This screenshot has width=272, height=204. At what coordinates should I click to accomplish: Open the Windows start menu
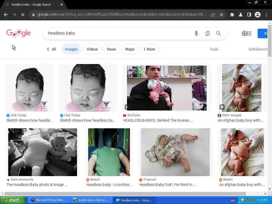(12, 200)
